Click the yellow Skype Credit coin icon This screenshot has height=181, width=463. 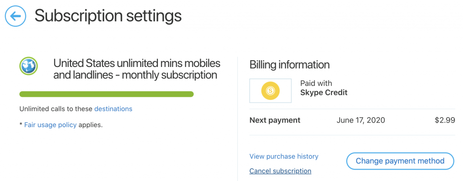[270, 91]
